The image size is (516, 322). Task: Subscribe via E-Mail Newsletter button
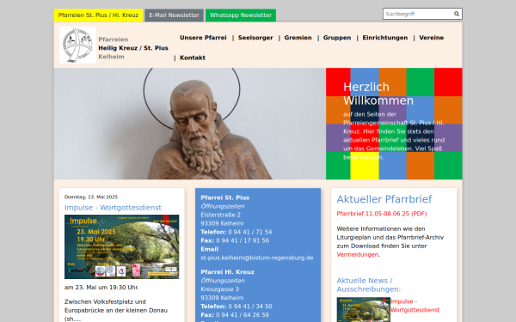click(x=174, y=15)
